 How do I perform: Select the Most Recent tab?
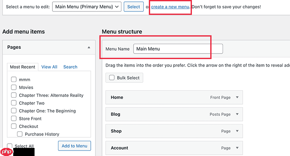(23, 67)
